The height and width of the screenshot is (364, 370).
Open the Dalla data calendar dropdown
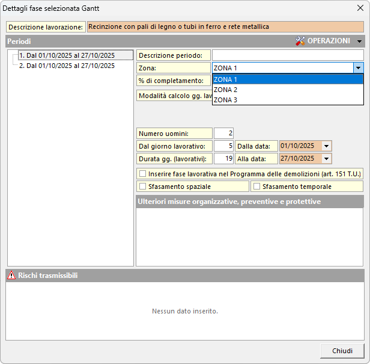coord(326,146)
